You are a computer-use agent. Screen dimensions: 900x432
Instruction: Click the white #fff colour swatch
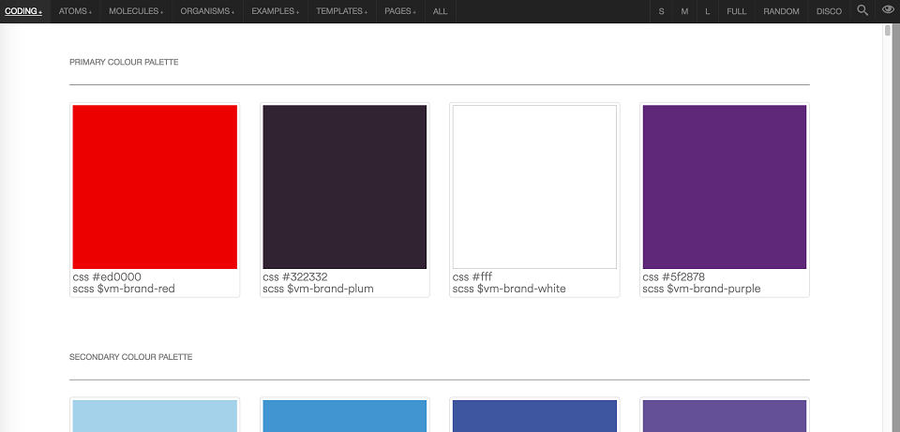534,187
